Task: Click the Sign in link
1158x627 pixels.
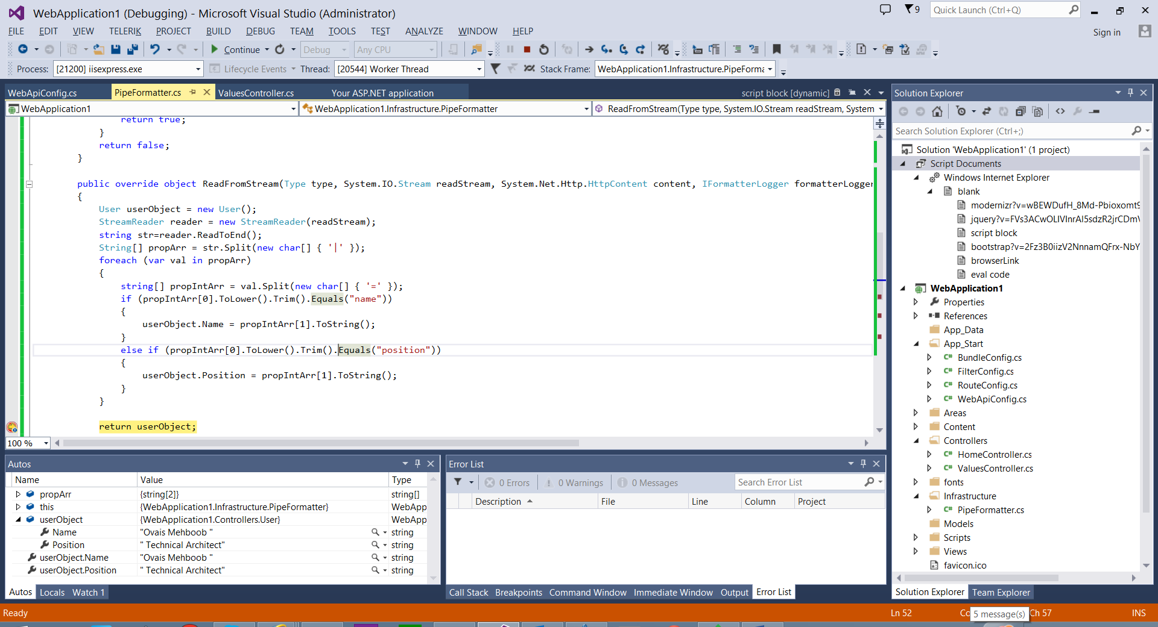Action: pyautogui.click(x=1107, y=32)
